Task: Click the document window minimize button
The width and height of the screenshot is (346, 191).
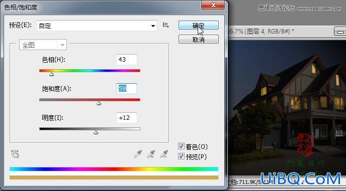Action: (340, 32)
